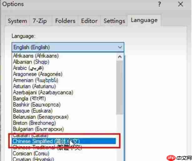Open the Folders tab
192x161 pixels.
pos(65,21)
